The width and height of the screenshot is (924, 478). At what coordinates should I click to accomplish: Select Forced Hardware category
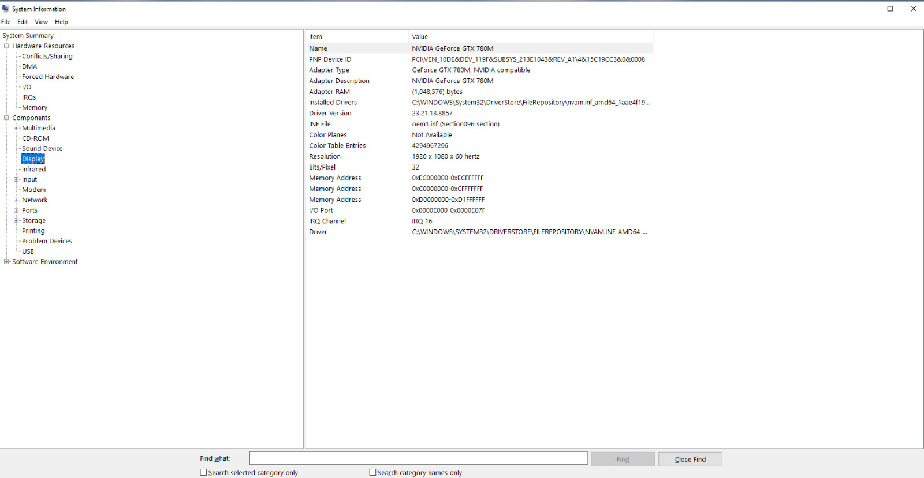click(x=48, y=77)
